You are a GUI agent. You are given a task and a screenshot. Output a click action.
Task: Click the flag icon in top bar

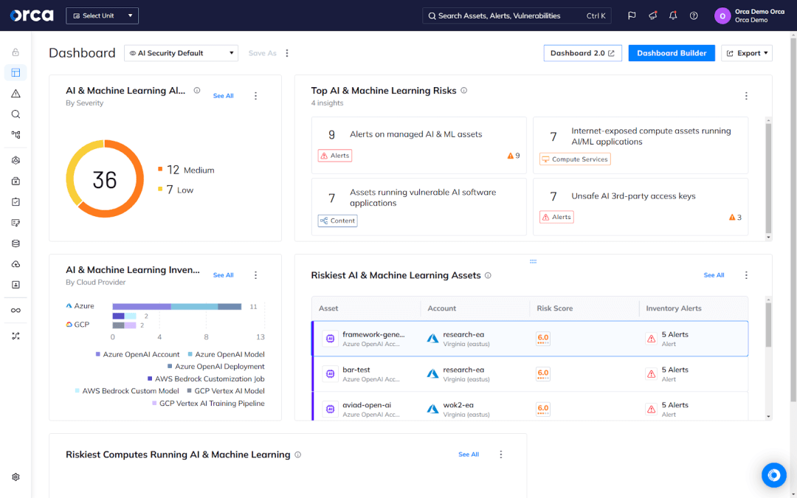[x=632, y=15]
